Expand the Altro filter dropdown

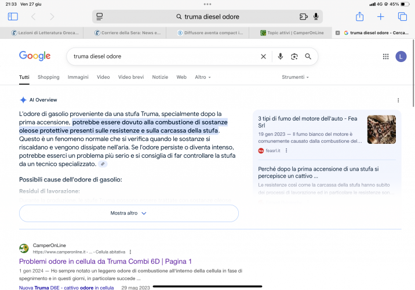pos(203,77)
